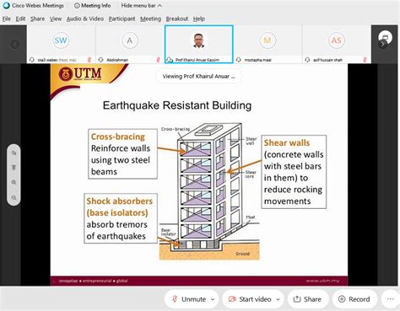This screenshot has height=311, width=400.
Task: Go to the previous participants with the left arrow
Action: [x=15, y=44]
